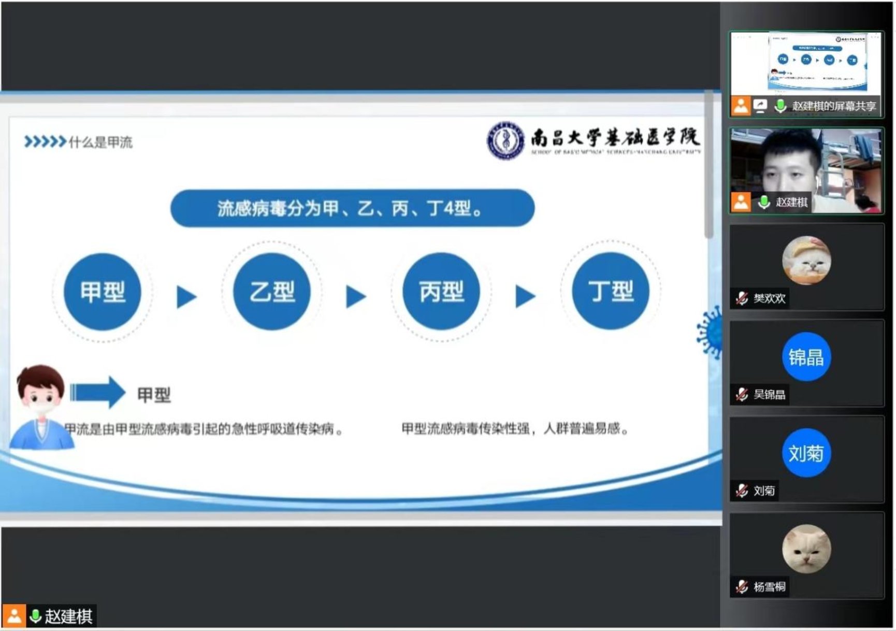896x631 pixels.
Task: Click 杨雪桐's white cat avatar
Action: pyautogui.click(x=806, y=549)
